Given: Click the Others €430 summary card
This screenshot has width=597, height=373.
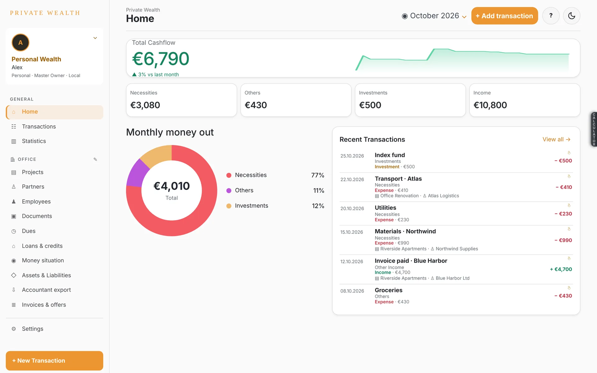Looking at the screenshot, I should (296, 100).
